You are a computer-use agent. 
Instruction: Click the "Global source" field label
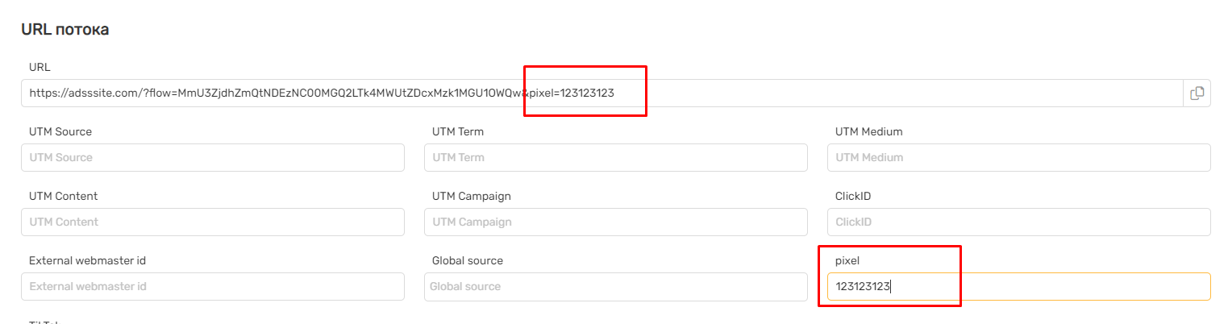pyautogui.click(x=468, y=260)
